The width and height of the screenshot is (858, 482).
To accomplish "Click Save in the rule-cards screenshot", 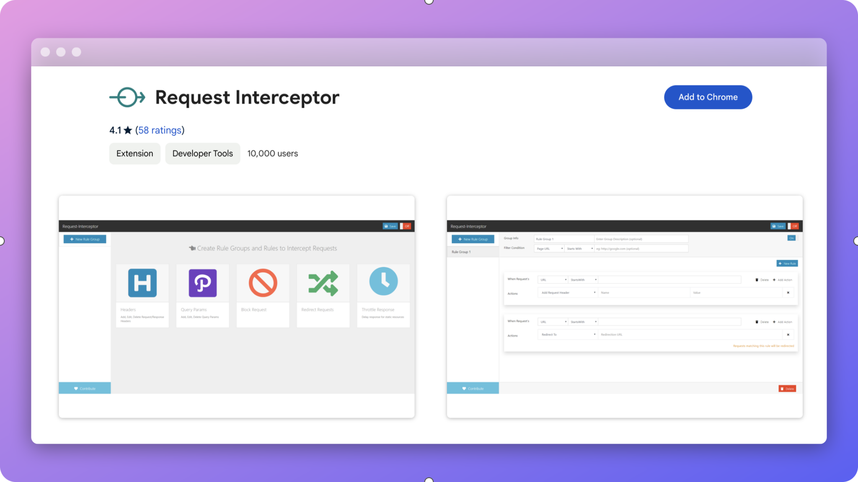I will click(390, 226).
